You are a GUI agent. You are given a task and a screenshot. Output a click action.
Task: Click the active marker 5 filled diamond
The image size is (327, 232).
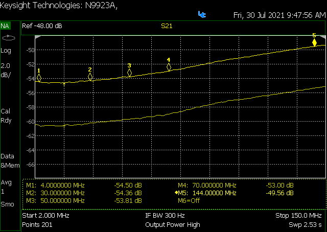click(314, 43)
